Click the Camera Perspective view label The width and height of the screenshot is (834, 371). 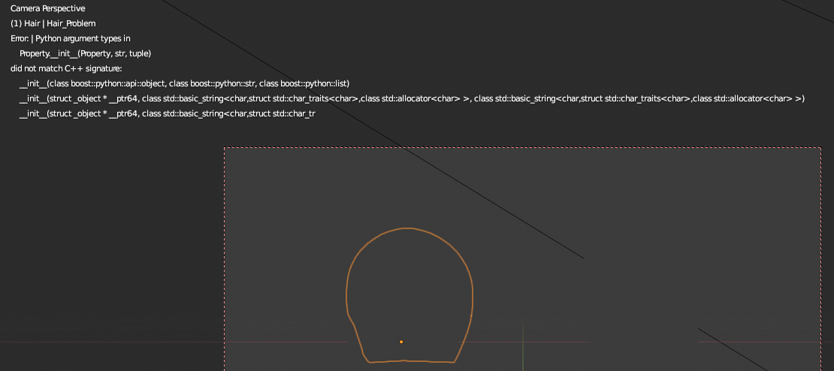click(47, 8)
